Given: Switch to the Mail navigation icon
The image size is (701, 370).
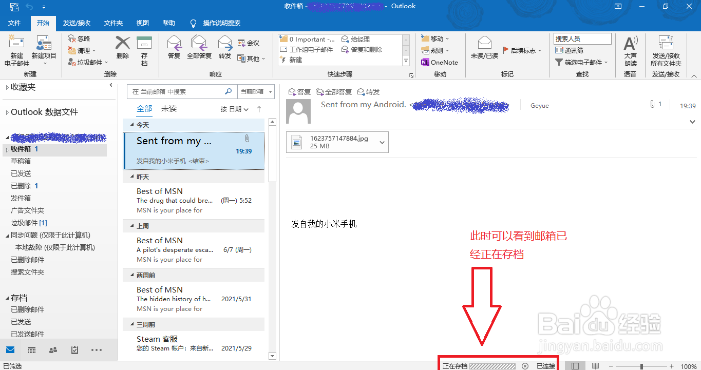Looking at the screenshot, I should pyautogui.click(x=10, y=350).
